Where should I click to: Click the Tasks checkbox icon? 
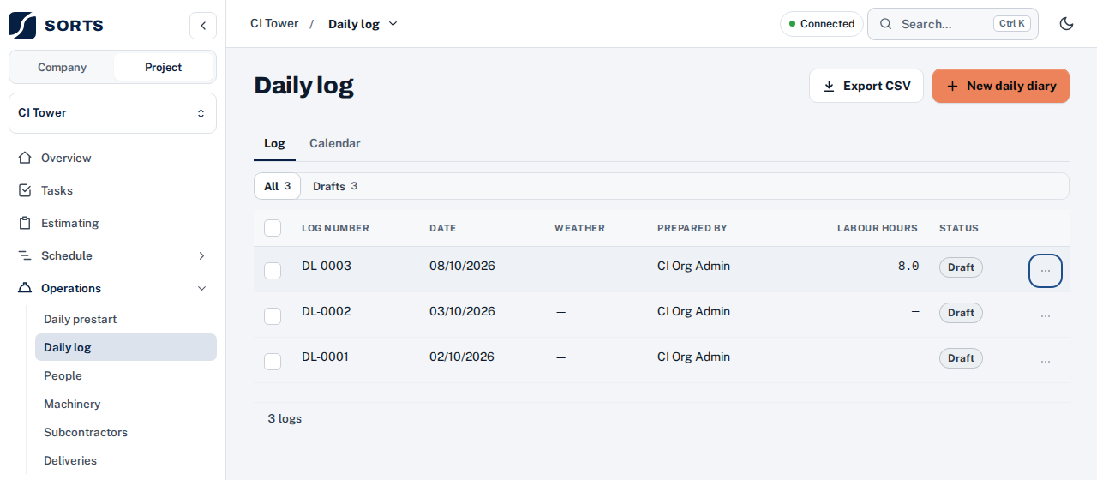25,190
